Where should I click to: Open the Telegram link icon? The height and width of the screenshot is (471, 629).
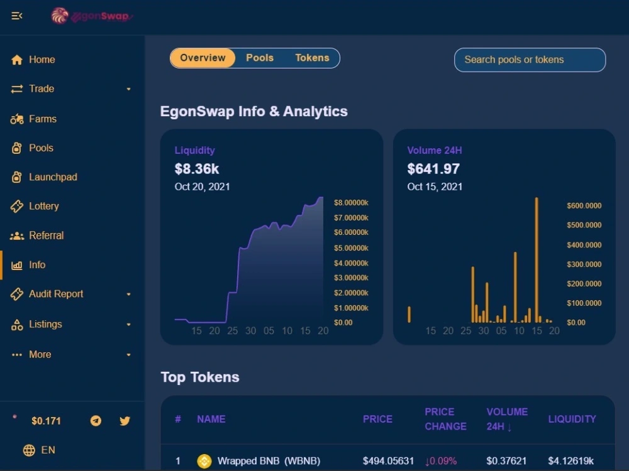[96, 421]
